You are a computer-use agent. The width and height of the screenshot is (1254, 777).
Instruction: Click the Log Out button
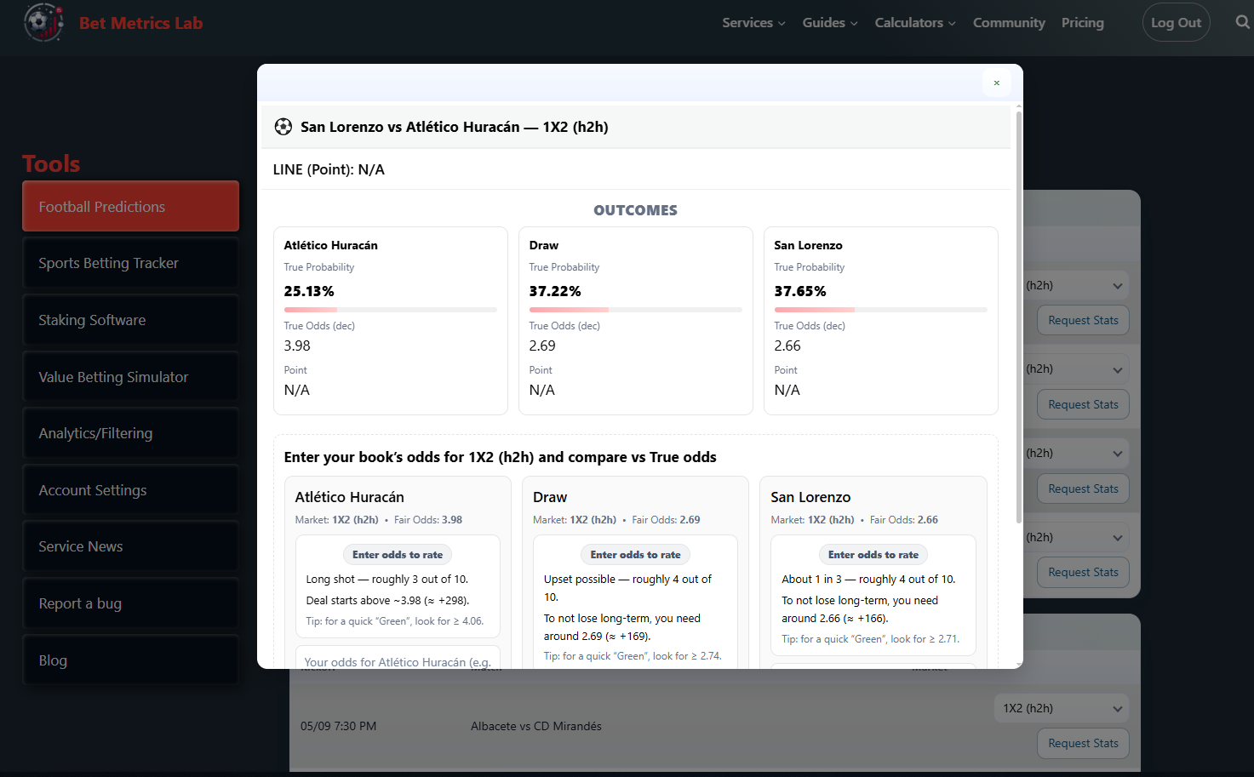pyautogui.click(x=1176, y=23)
